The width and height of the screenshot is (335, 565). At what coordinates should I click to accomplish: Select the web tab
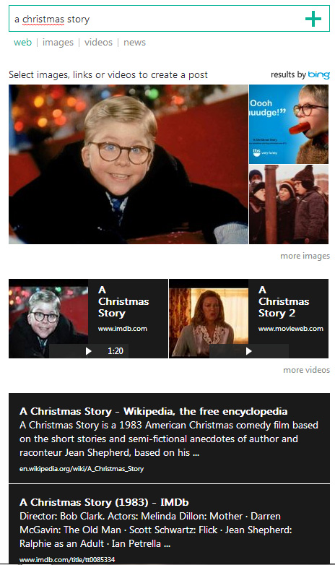point(22,43)
